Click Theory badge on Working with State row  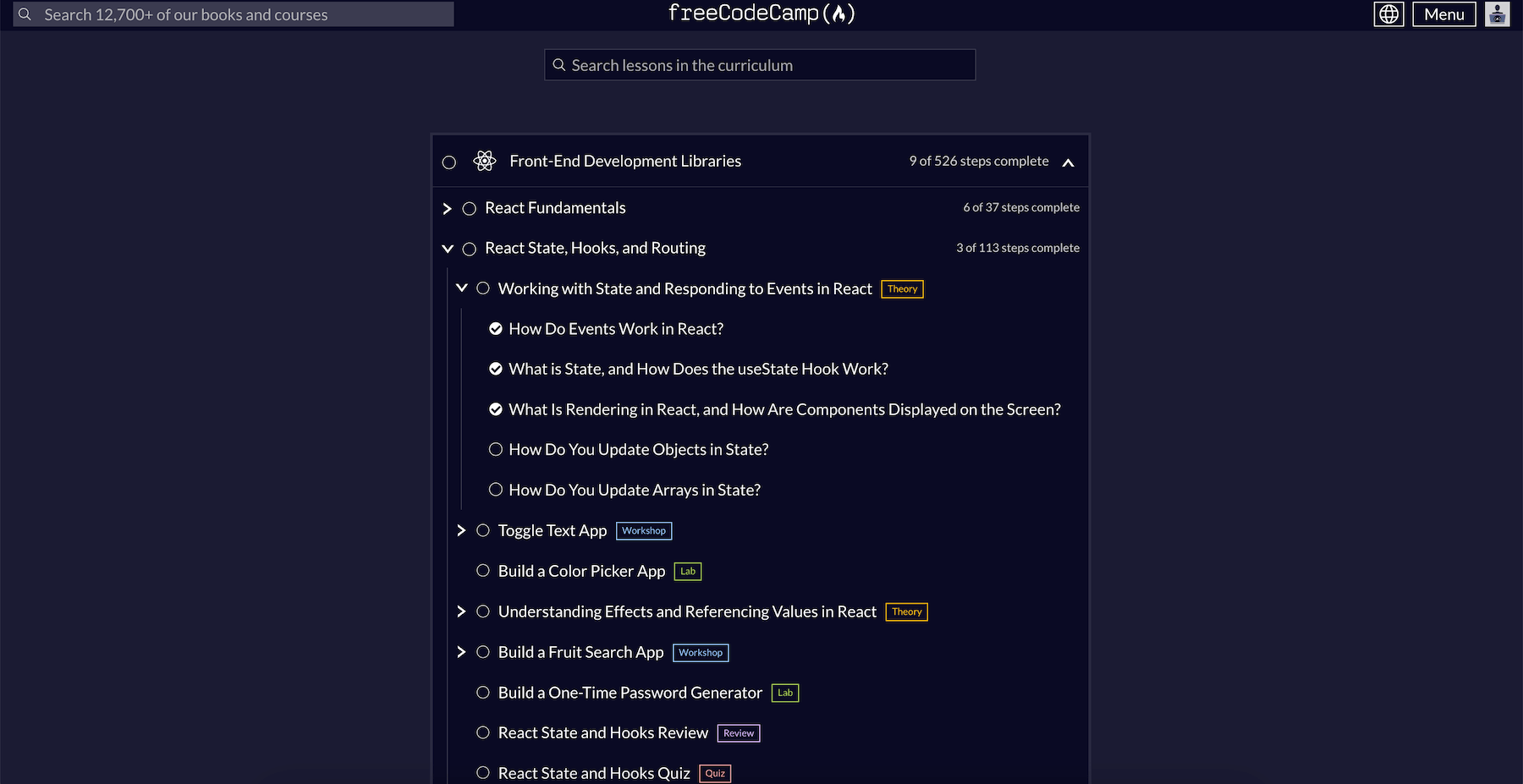[902, 289]
